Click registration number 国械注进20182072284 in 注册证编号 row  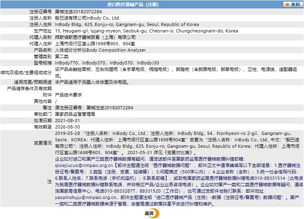(x=78, y=12)
